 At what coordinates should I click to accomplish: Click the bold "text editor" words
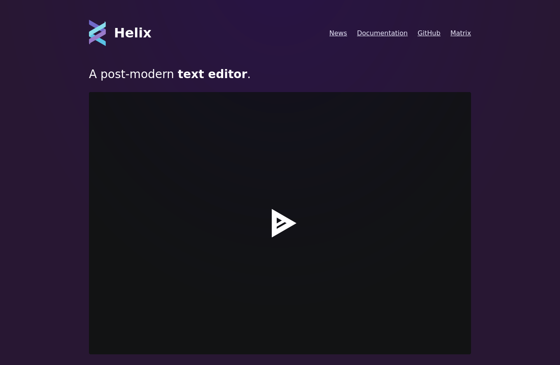tap(212, 74)
